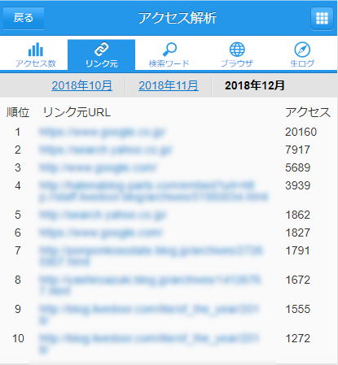
Task: Open rank 6 referrer link
Action: point(101,232)
